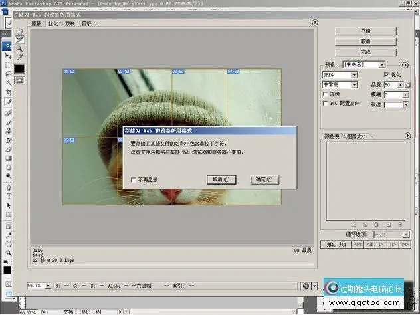
Task: Open the 杂边 matte color dropdown
Action: [x=406, y=104]
